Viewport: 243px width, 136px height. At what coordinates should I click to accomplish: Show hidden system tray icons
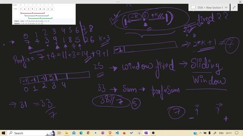click(x=200, y=133)
